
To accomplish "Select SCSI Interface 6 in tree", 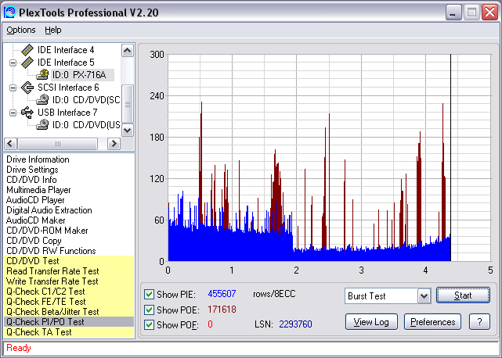I will tap(68, 88).
